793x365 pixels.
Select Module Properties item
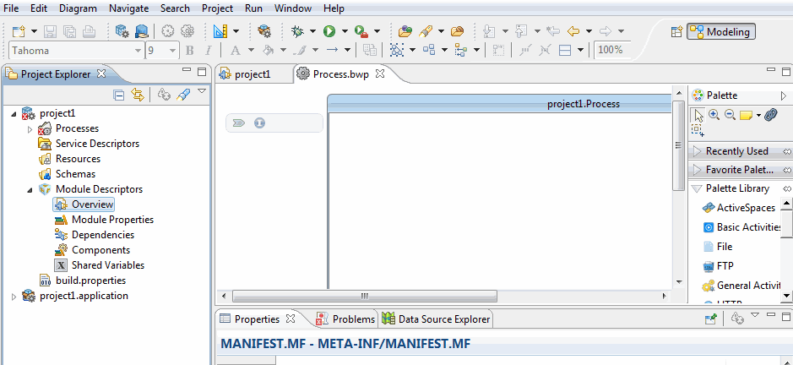click(x=113, y=220)
